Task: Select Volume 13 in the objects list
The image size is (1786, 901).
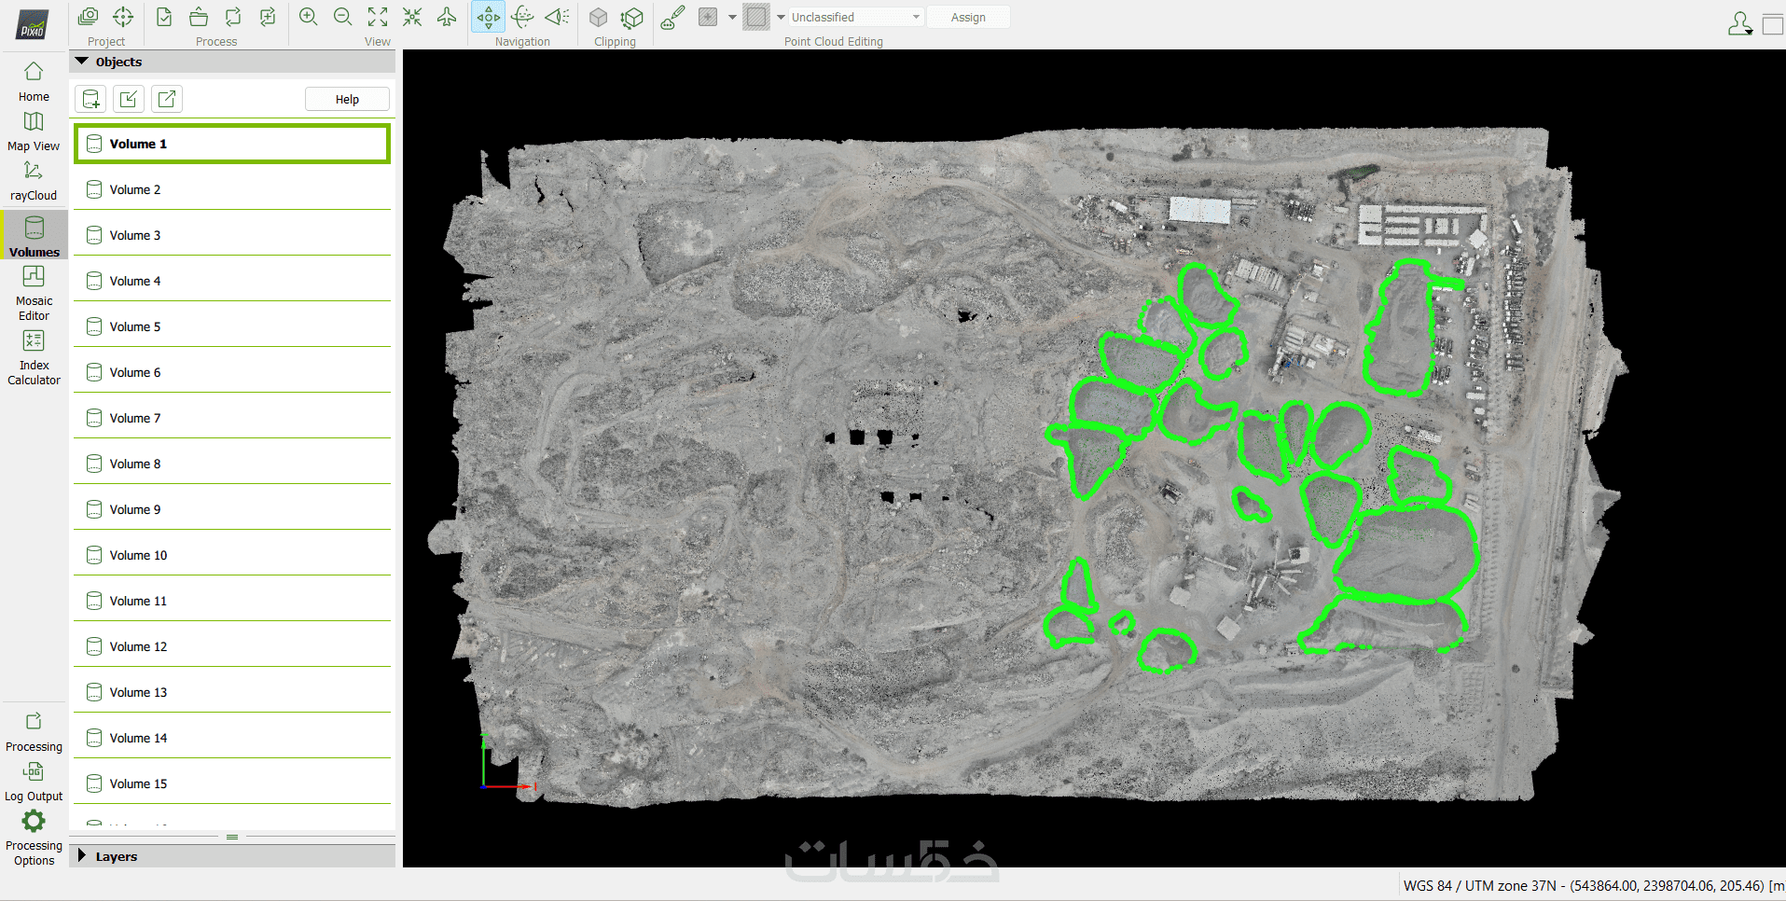Action: coord(232,692)
